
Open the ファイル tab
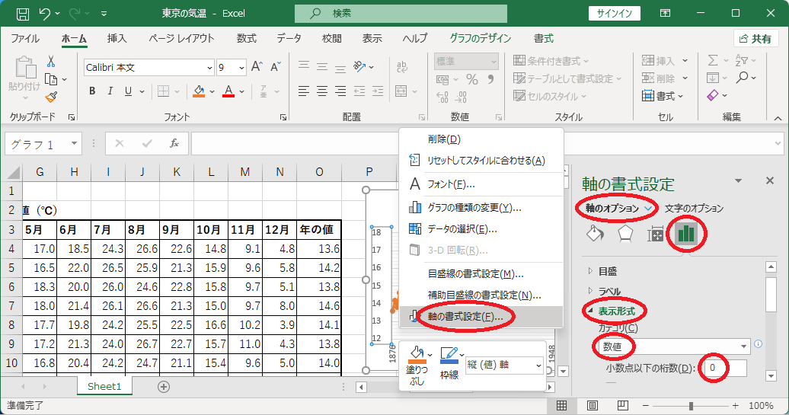[x=25, y=39]
